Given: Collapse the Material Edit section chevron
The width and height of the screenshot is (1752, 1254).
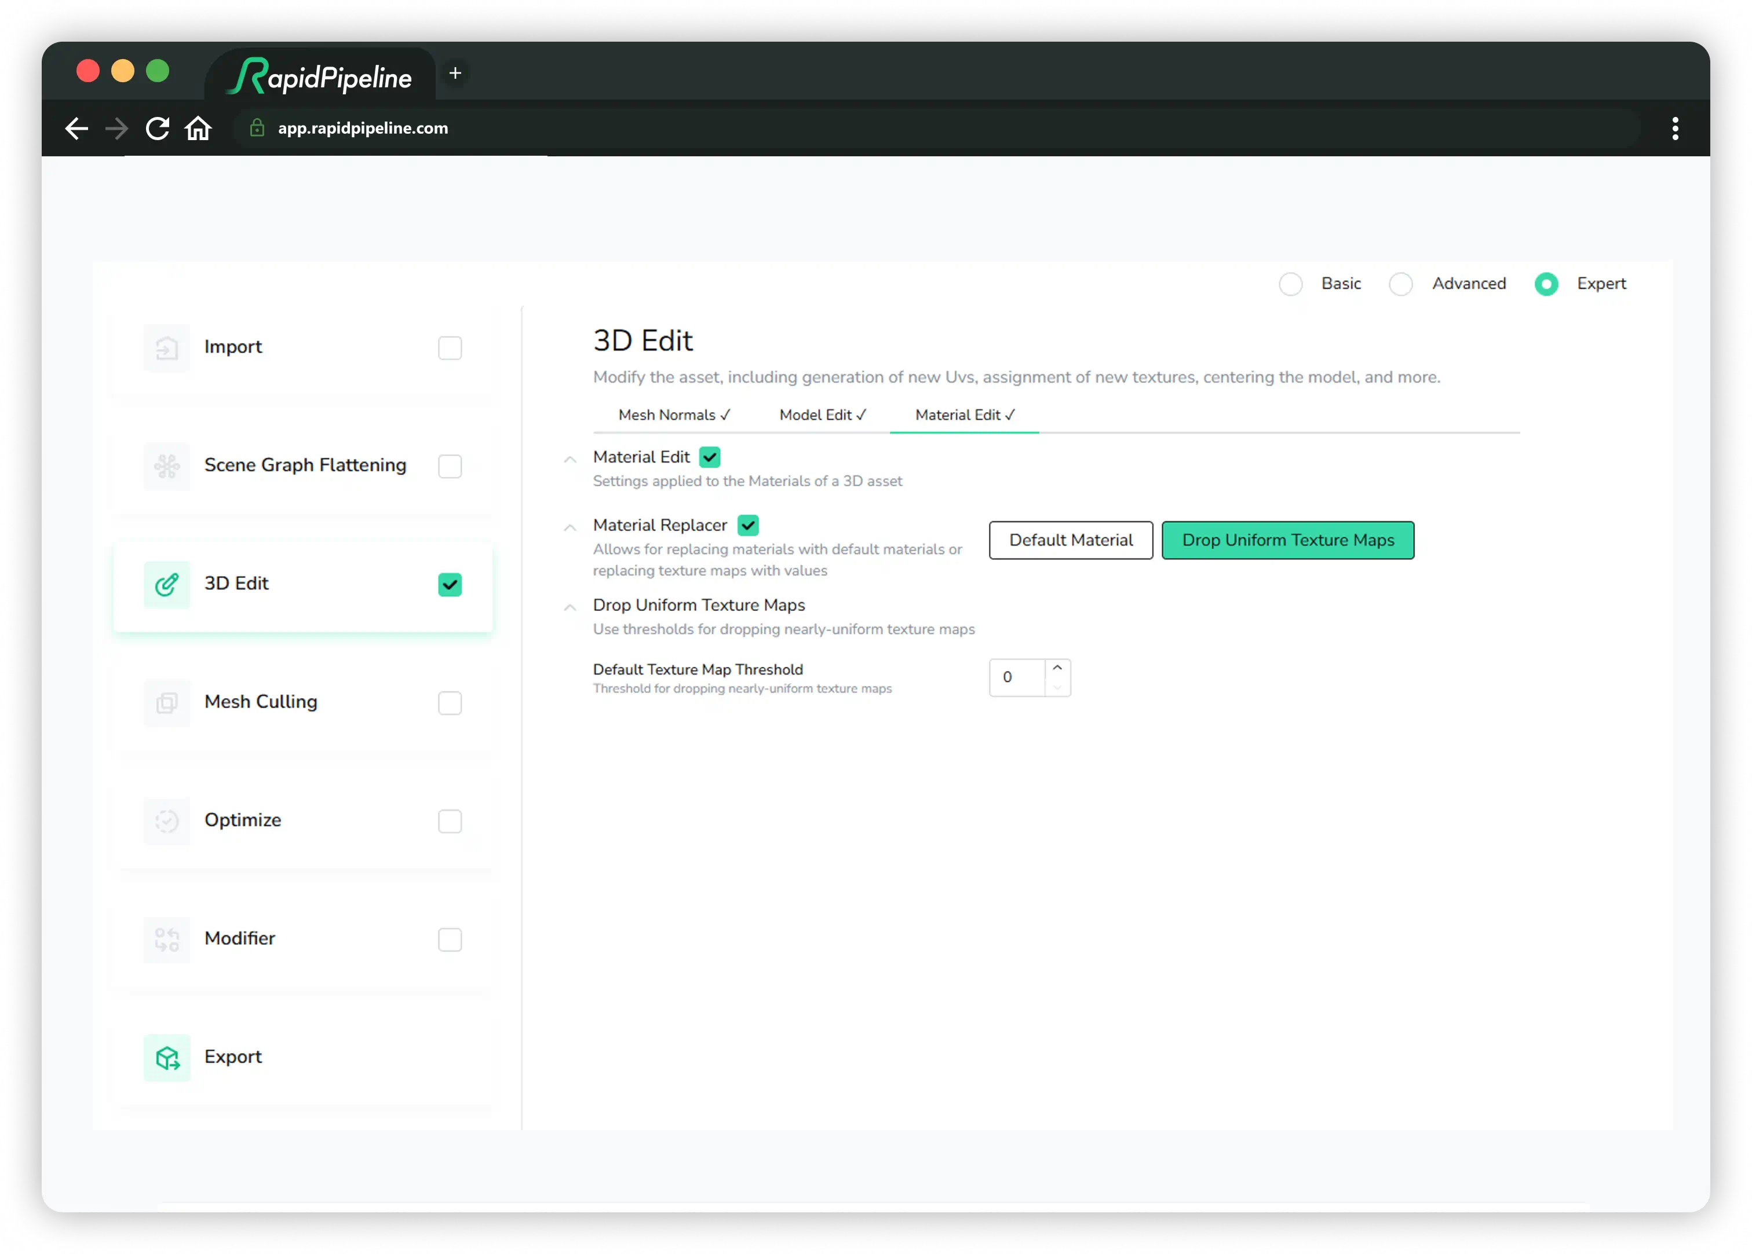Looking at the screenshot, I should pos(570,460).
